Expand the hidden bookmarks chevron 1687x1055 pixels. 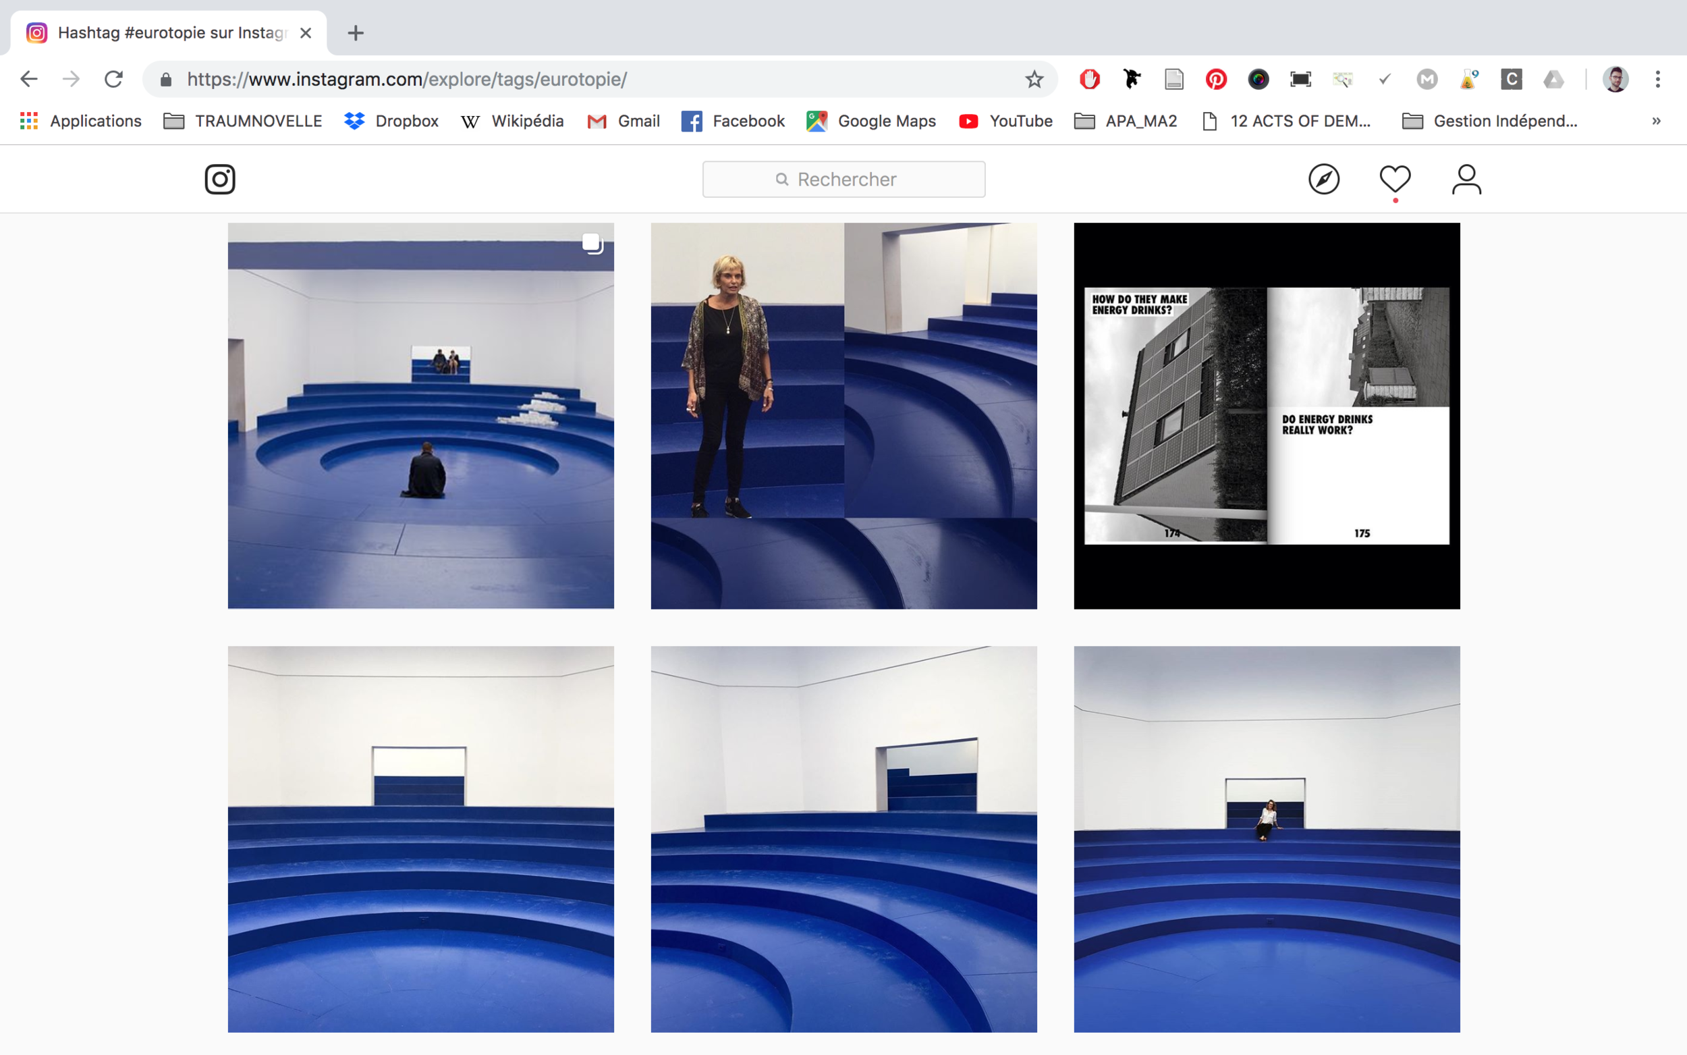(x=1655, y=121)
